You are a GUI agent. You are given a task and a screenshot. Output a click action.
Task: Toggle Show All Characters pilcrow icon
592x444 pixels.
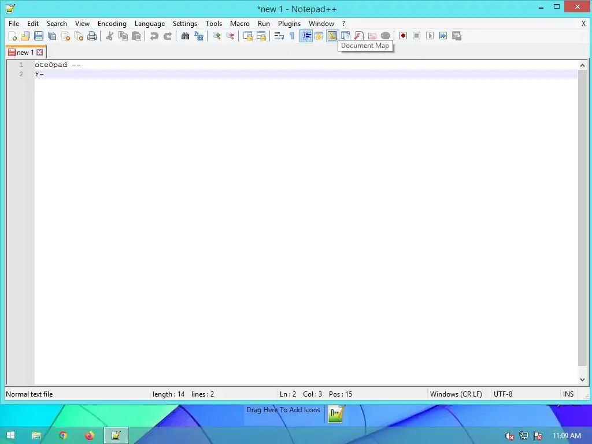click(x=292, y=36)
